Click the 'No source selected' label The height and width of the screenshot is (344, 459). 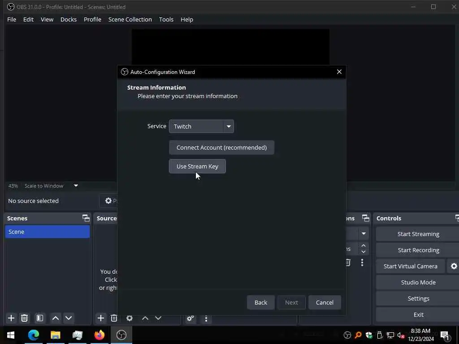tap(33, 201)
